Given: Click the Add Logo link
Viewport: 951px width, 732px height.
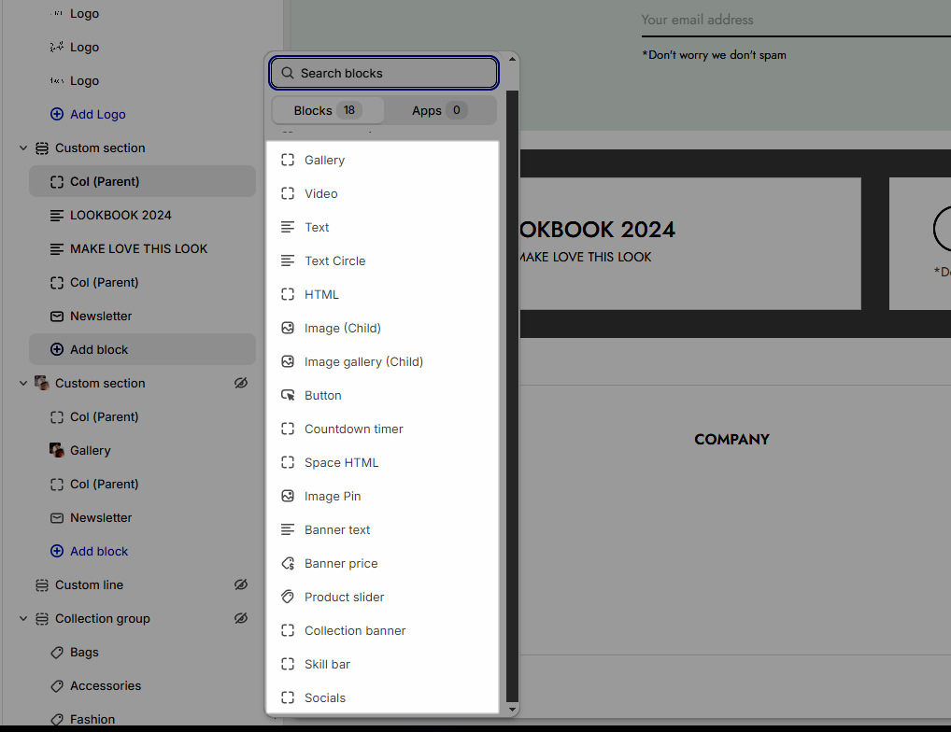Looking at the screenshot, I should click(x=88, y=114).
